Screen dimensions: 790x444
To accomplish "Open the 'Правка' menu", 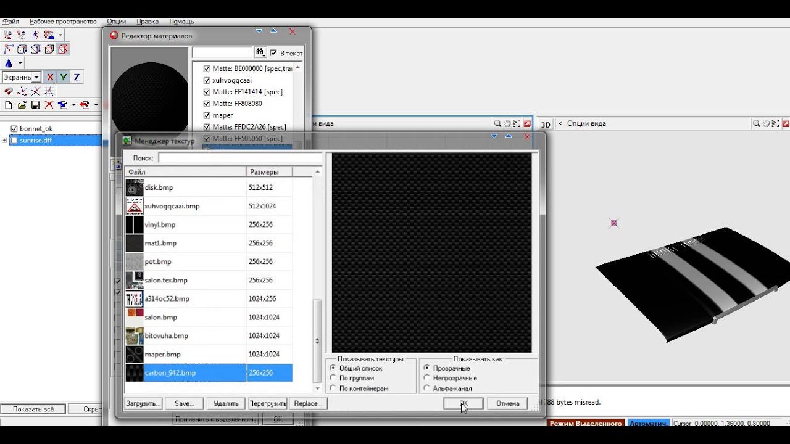I will pos(148,22).
